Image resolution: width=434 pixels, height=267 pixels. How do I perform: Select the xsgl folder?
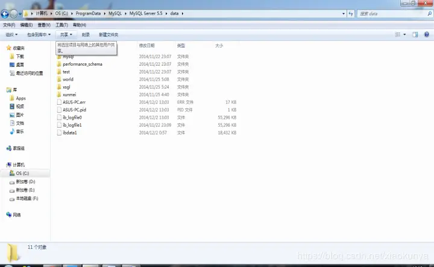pos(66,87)
